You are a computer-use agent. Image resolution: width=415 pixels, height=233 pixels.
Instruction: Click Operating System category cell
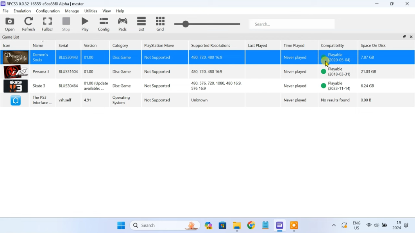point(125,100)
